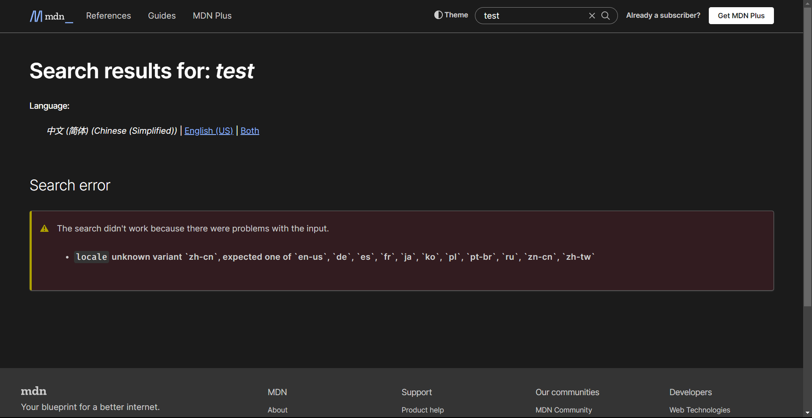Click the Get MDN Plus button
The height and width of the screenshot is (418, 812).
(741, 16)
